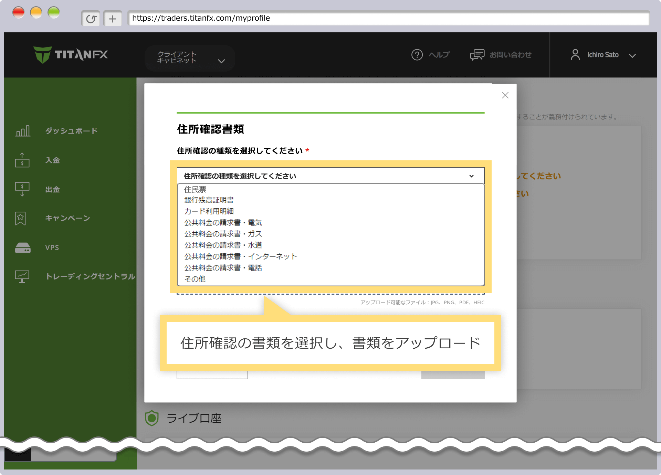Click the green macOS maximize button

(x=54, y=12)
